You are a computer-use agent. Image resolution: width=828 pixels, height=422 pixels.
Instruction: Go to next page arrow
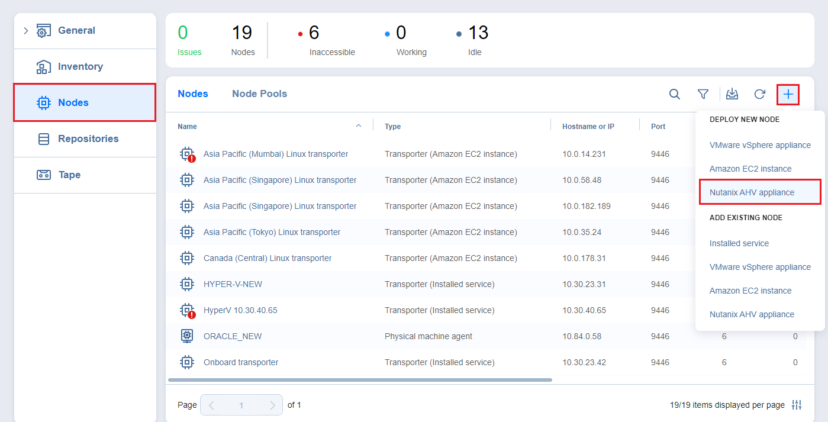click(x=272, y=405)
